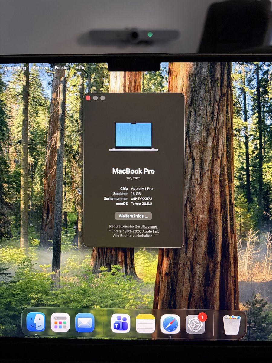This screenshot has width=272, height=363.
Task: Click the Focus moon icon in menu bar
Action: pos(266,67)
